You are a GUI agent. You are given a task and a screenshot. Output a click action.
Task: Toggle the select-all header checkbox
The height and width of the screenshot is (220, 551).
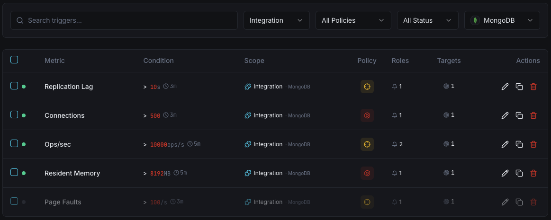point(14,60)
